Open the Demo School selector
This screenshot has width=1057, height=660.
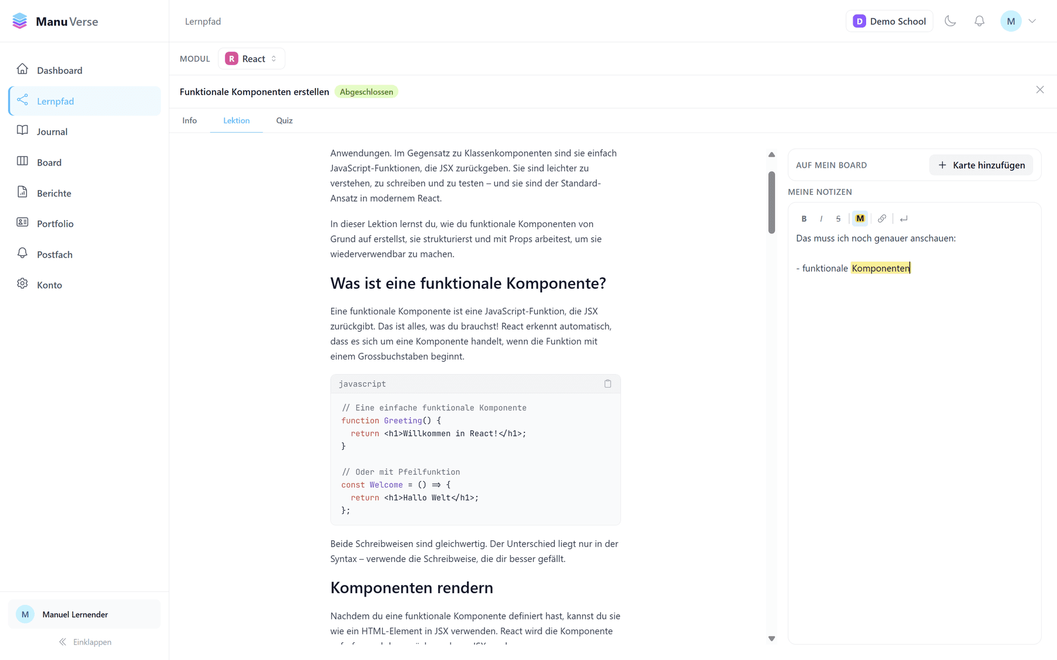tap(889, 21)
